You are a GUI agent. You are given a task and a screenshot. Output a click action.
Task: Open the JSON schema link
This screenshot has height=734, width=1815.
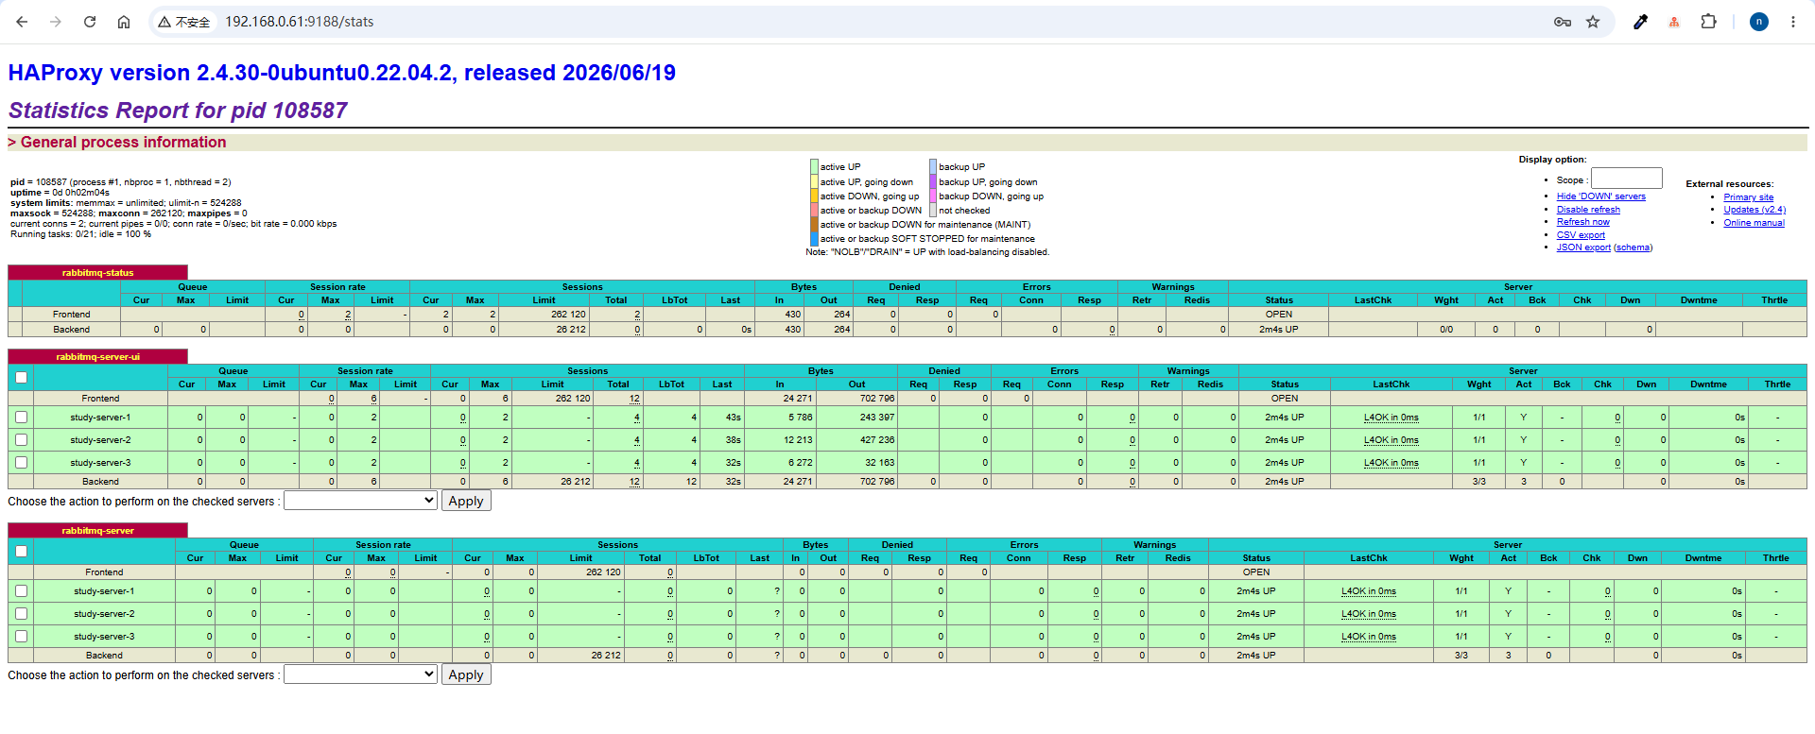click(x=1633, y=248)
